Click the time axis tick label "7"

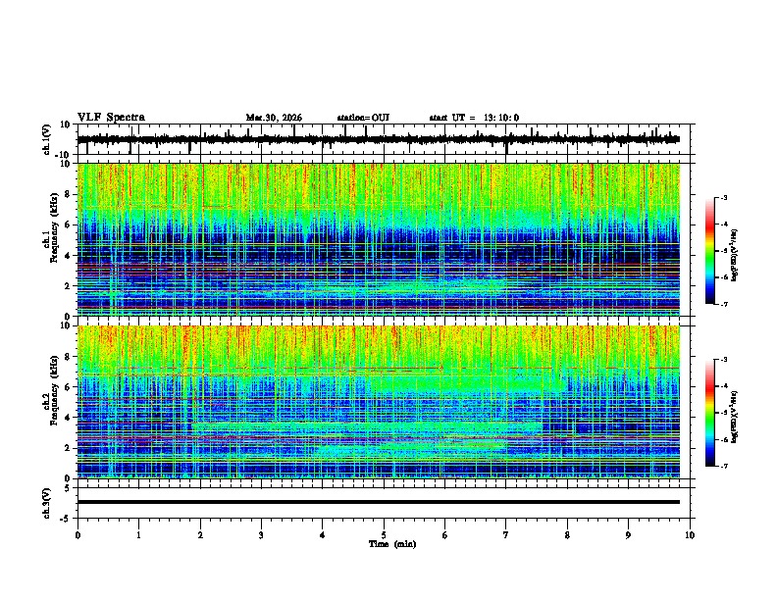click(506, 535)
